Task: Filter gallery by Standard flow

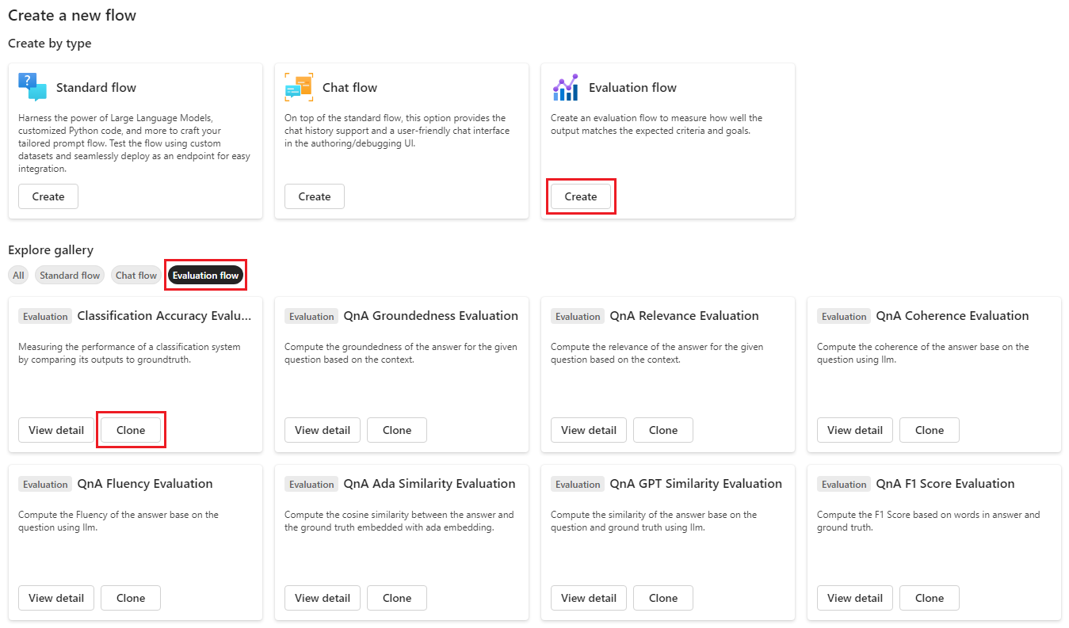Action: click(70, 276)
